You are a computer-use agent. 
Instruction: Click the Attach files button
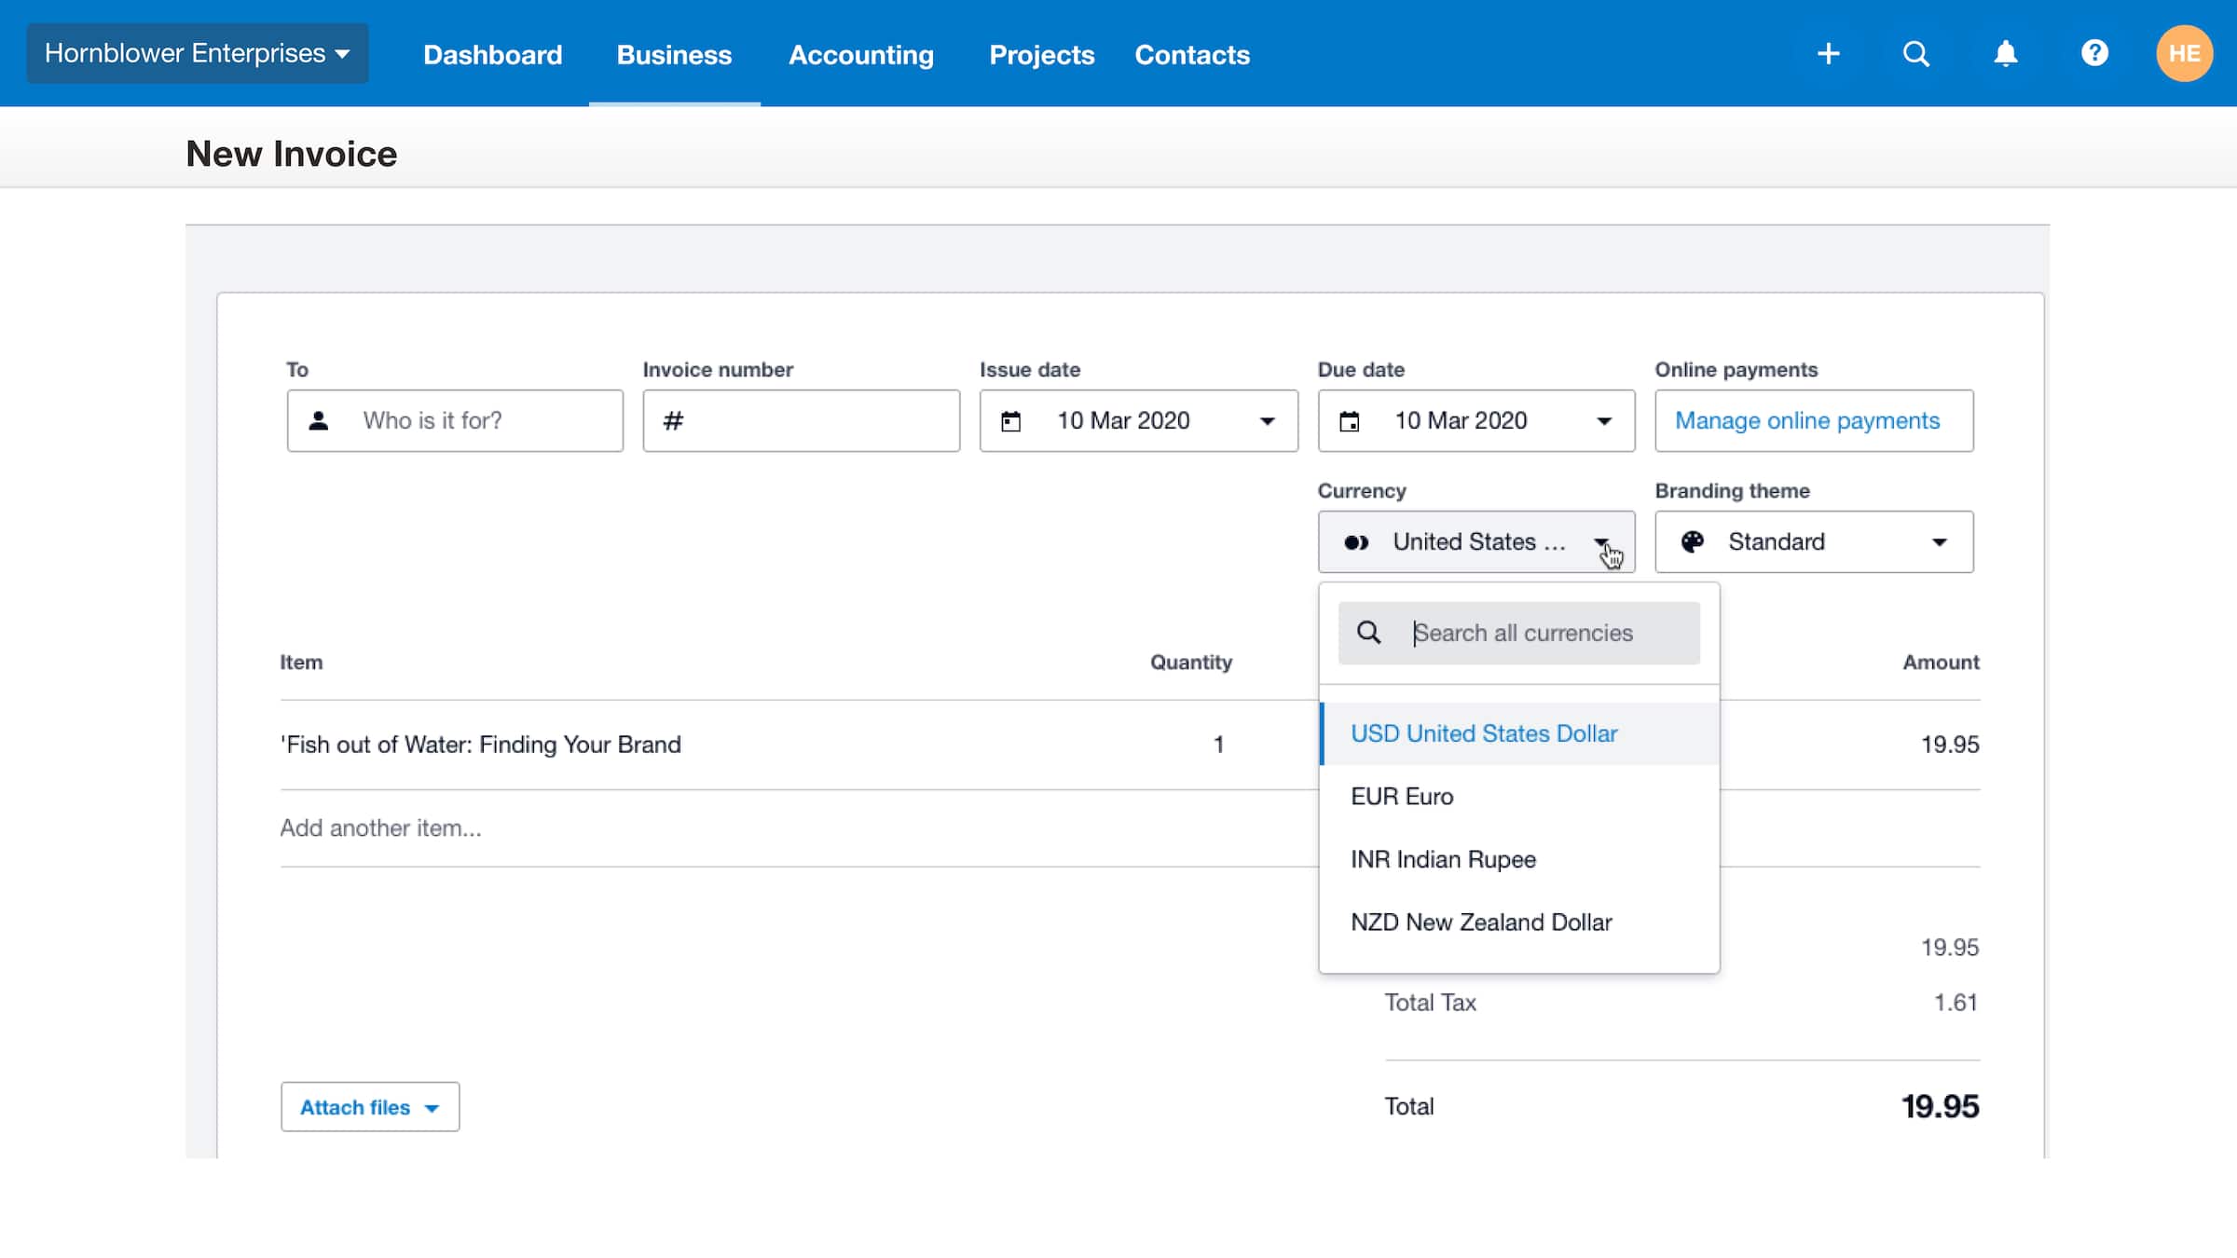tap(369, 1107)
